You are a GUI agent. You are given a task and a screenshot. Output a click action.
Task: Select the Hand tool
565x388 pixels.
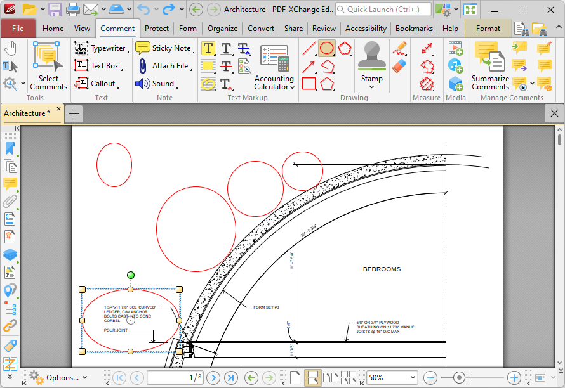tap(10, 48)
